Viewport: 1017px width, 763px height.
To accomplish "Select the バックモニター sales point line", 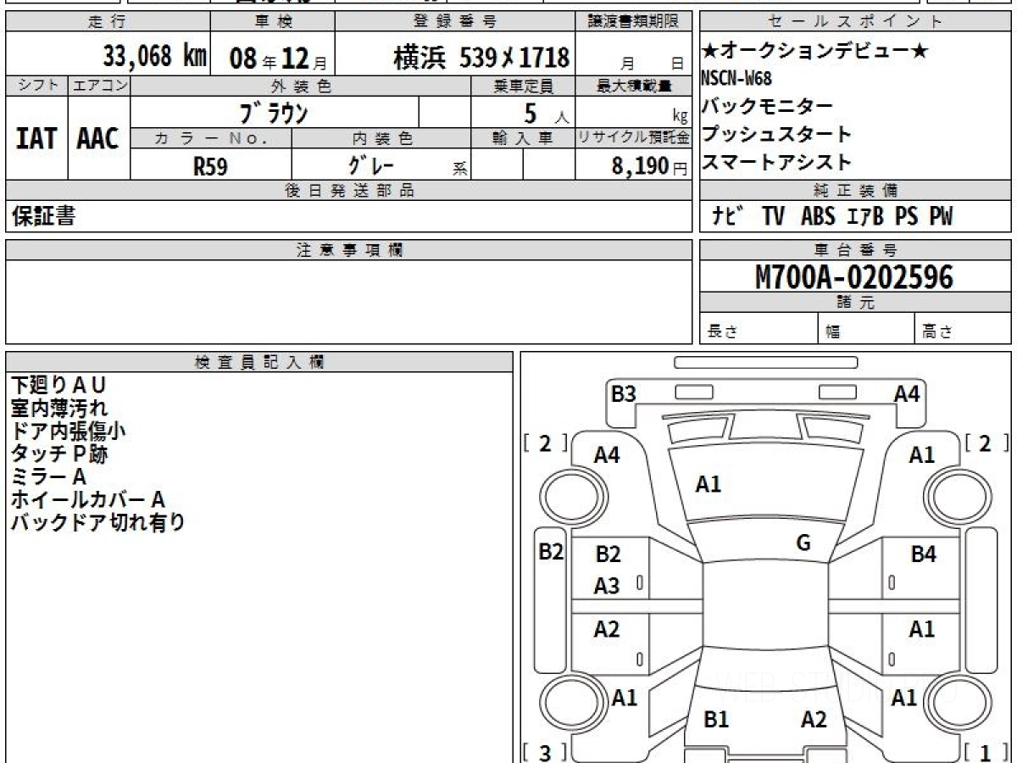I will (768, 107).
